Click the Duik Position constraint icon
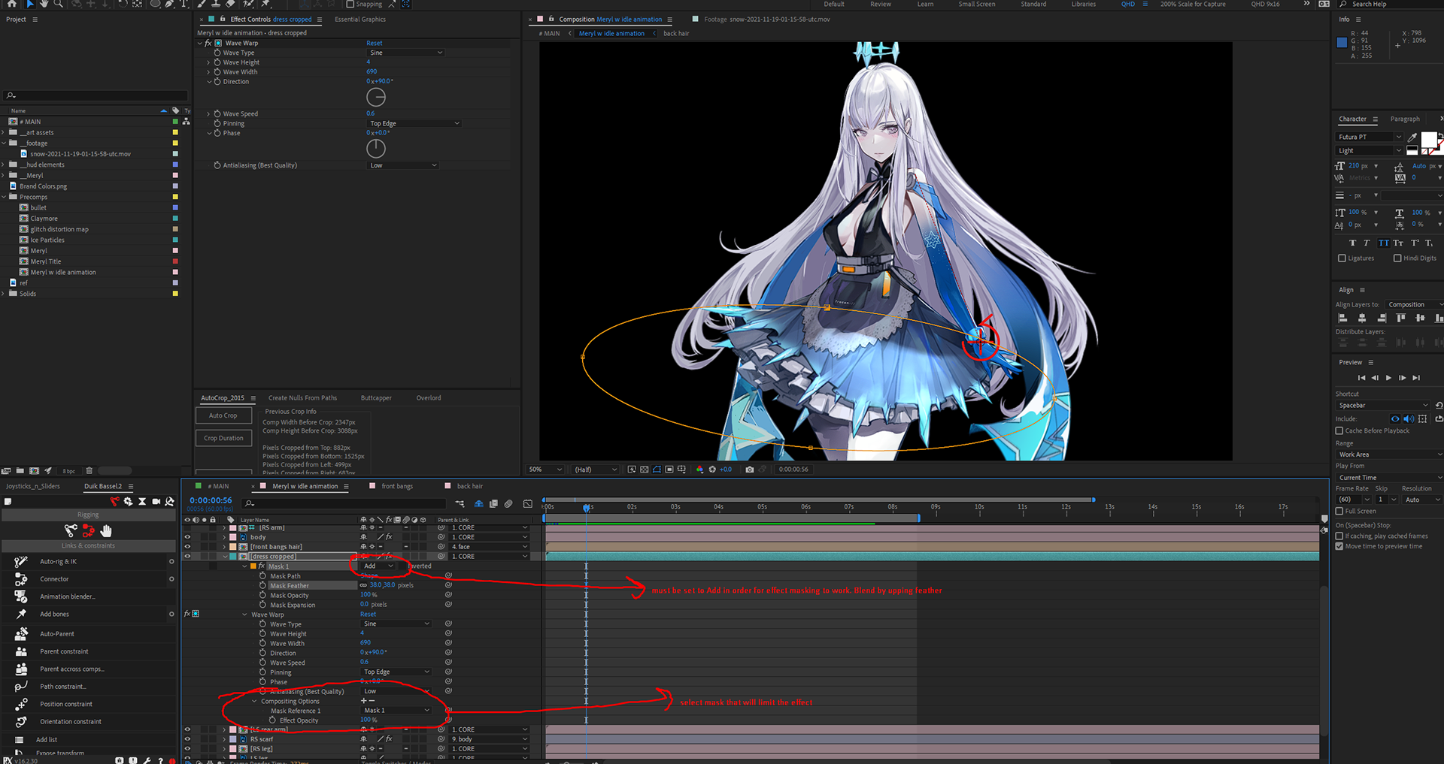Screen dimensions: 1444x764 21,704
